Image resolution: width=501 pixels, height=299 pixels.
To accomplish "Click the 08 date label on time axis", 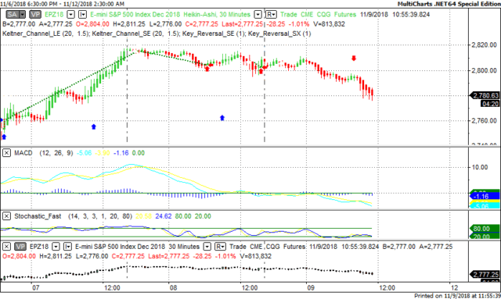I will [x=173, y=288].
